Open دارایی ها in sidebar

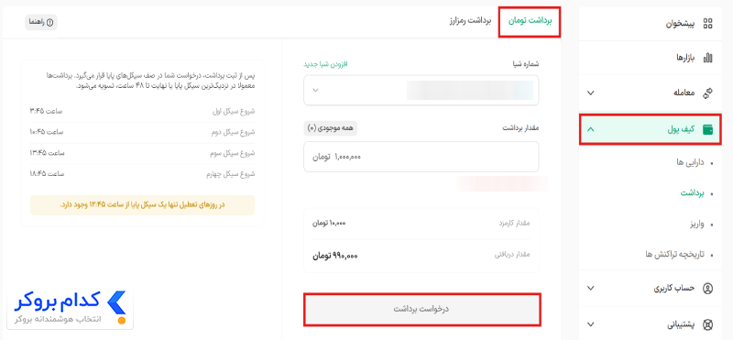click(x=690, y=163)
